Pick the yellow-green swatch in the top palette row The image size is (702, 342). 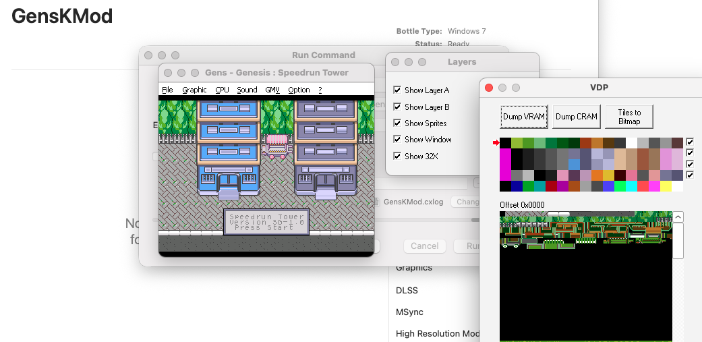(516, 143)
